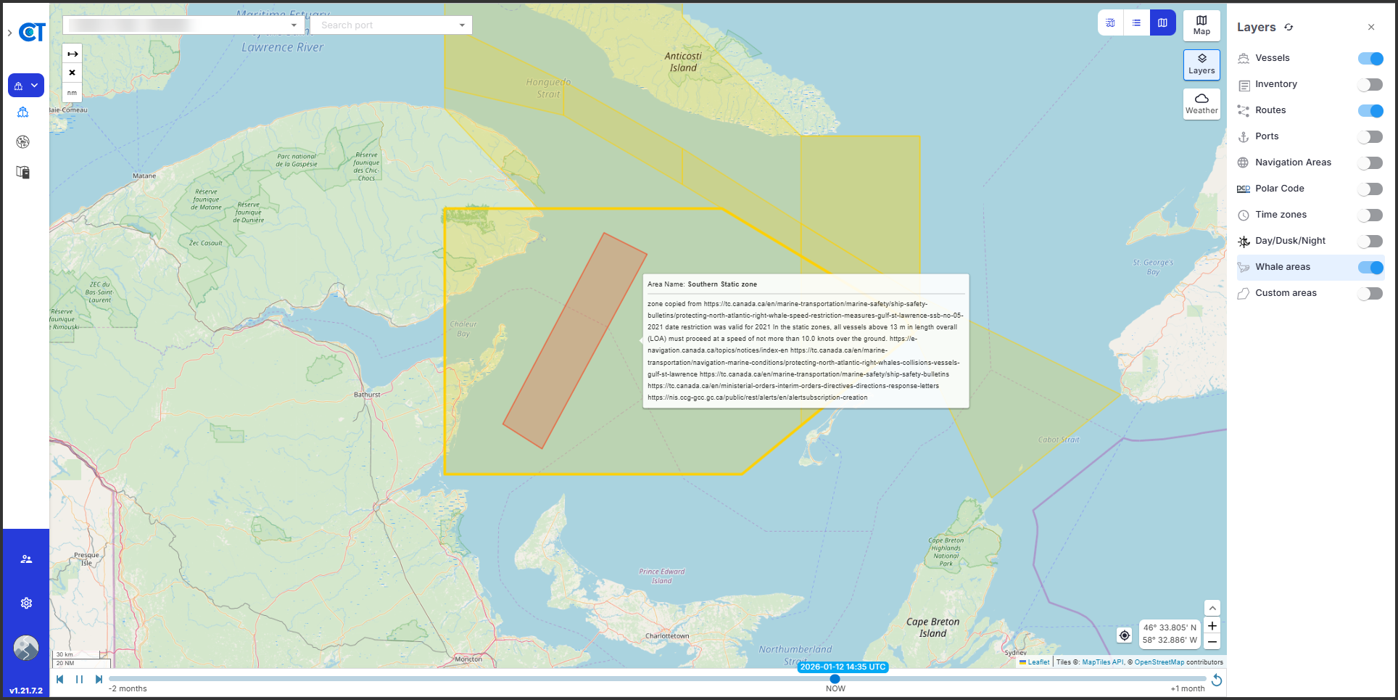Expand the vessel menu in left sidebar
This screenshot has height=700, width=1398.
point(26,86)
